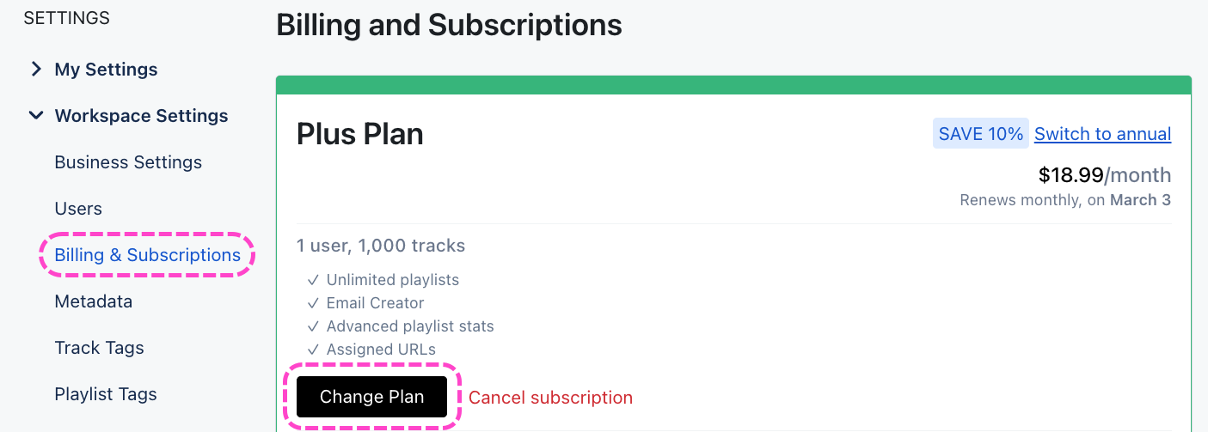This screenshot has height=432, width=1208.
Task: Click the SAVE 10% badge
Action: point(980,134)
